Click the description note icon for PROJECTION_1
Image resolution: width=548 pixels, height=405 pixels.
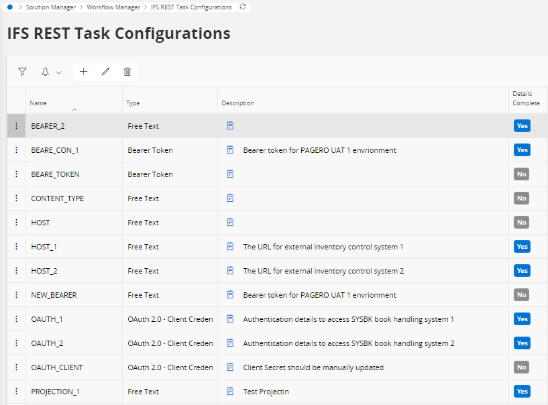(229, 391)
